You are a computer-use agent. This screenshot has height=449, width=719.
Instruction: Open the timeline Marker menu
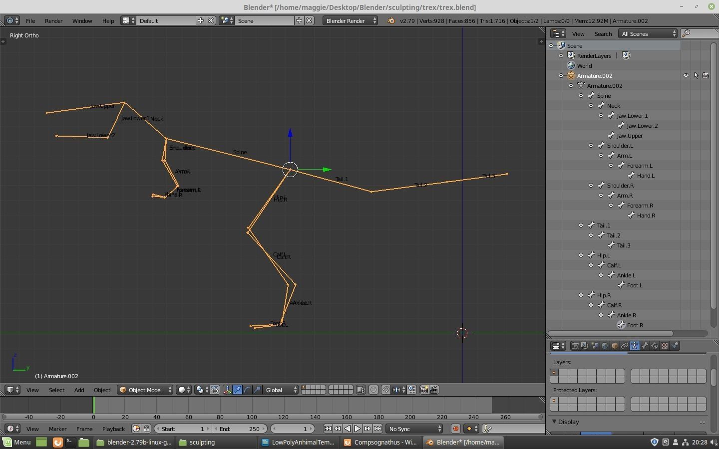pos(57,429)
